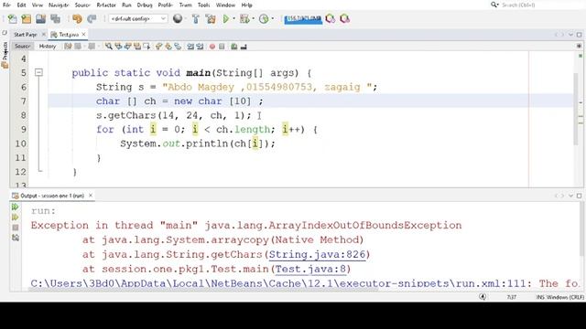Click the Undo toolbar icon
This screenshot has width=586, height=329.
coord(77,18)
